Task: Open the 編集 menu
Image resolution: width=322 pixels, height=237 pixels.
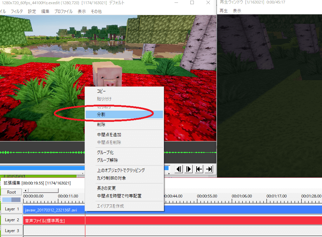Action: coord(45,12)
